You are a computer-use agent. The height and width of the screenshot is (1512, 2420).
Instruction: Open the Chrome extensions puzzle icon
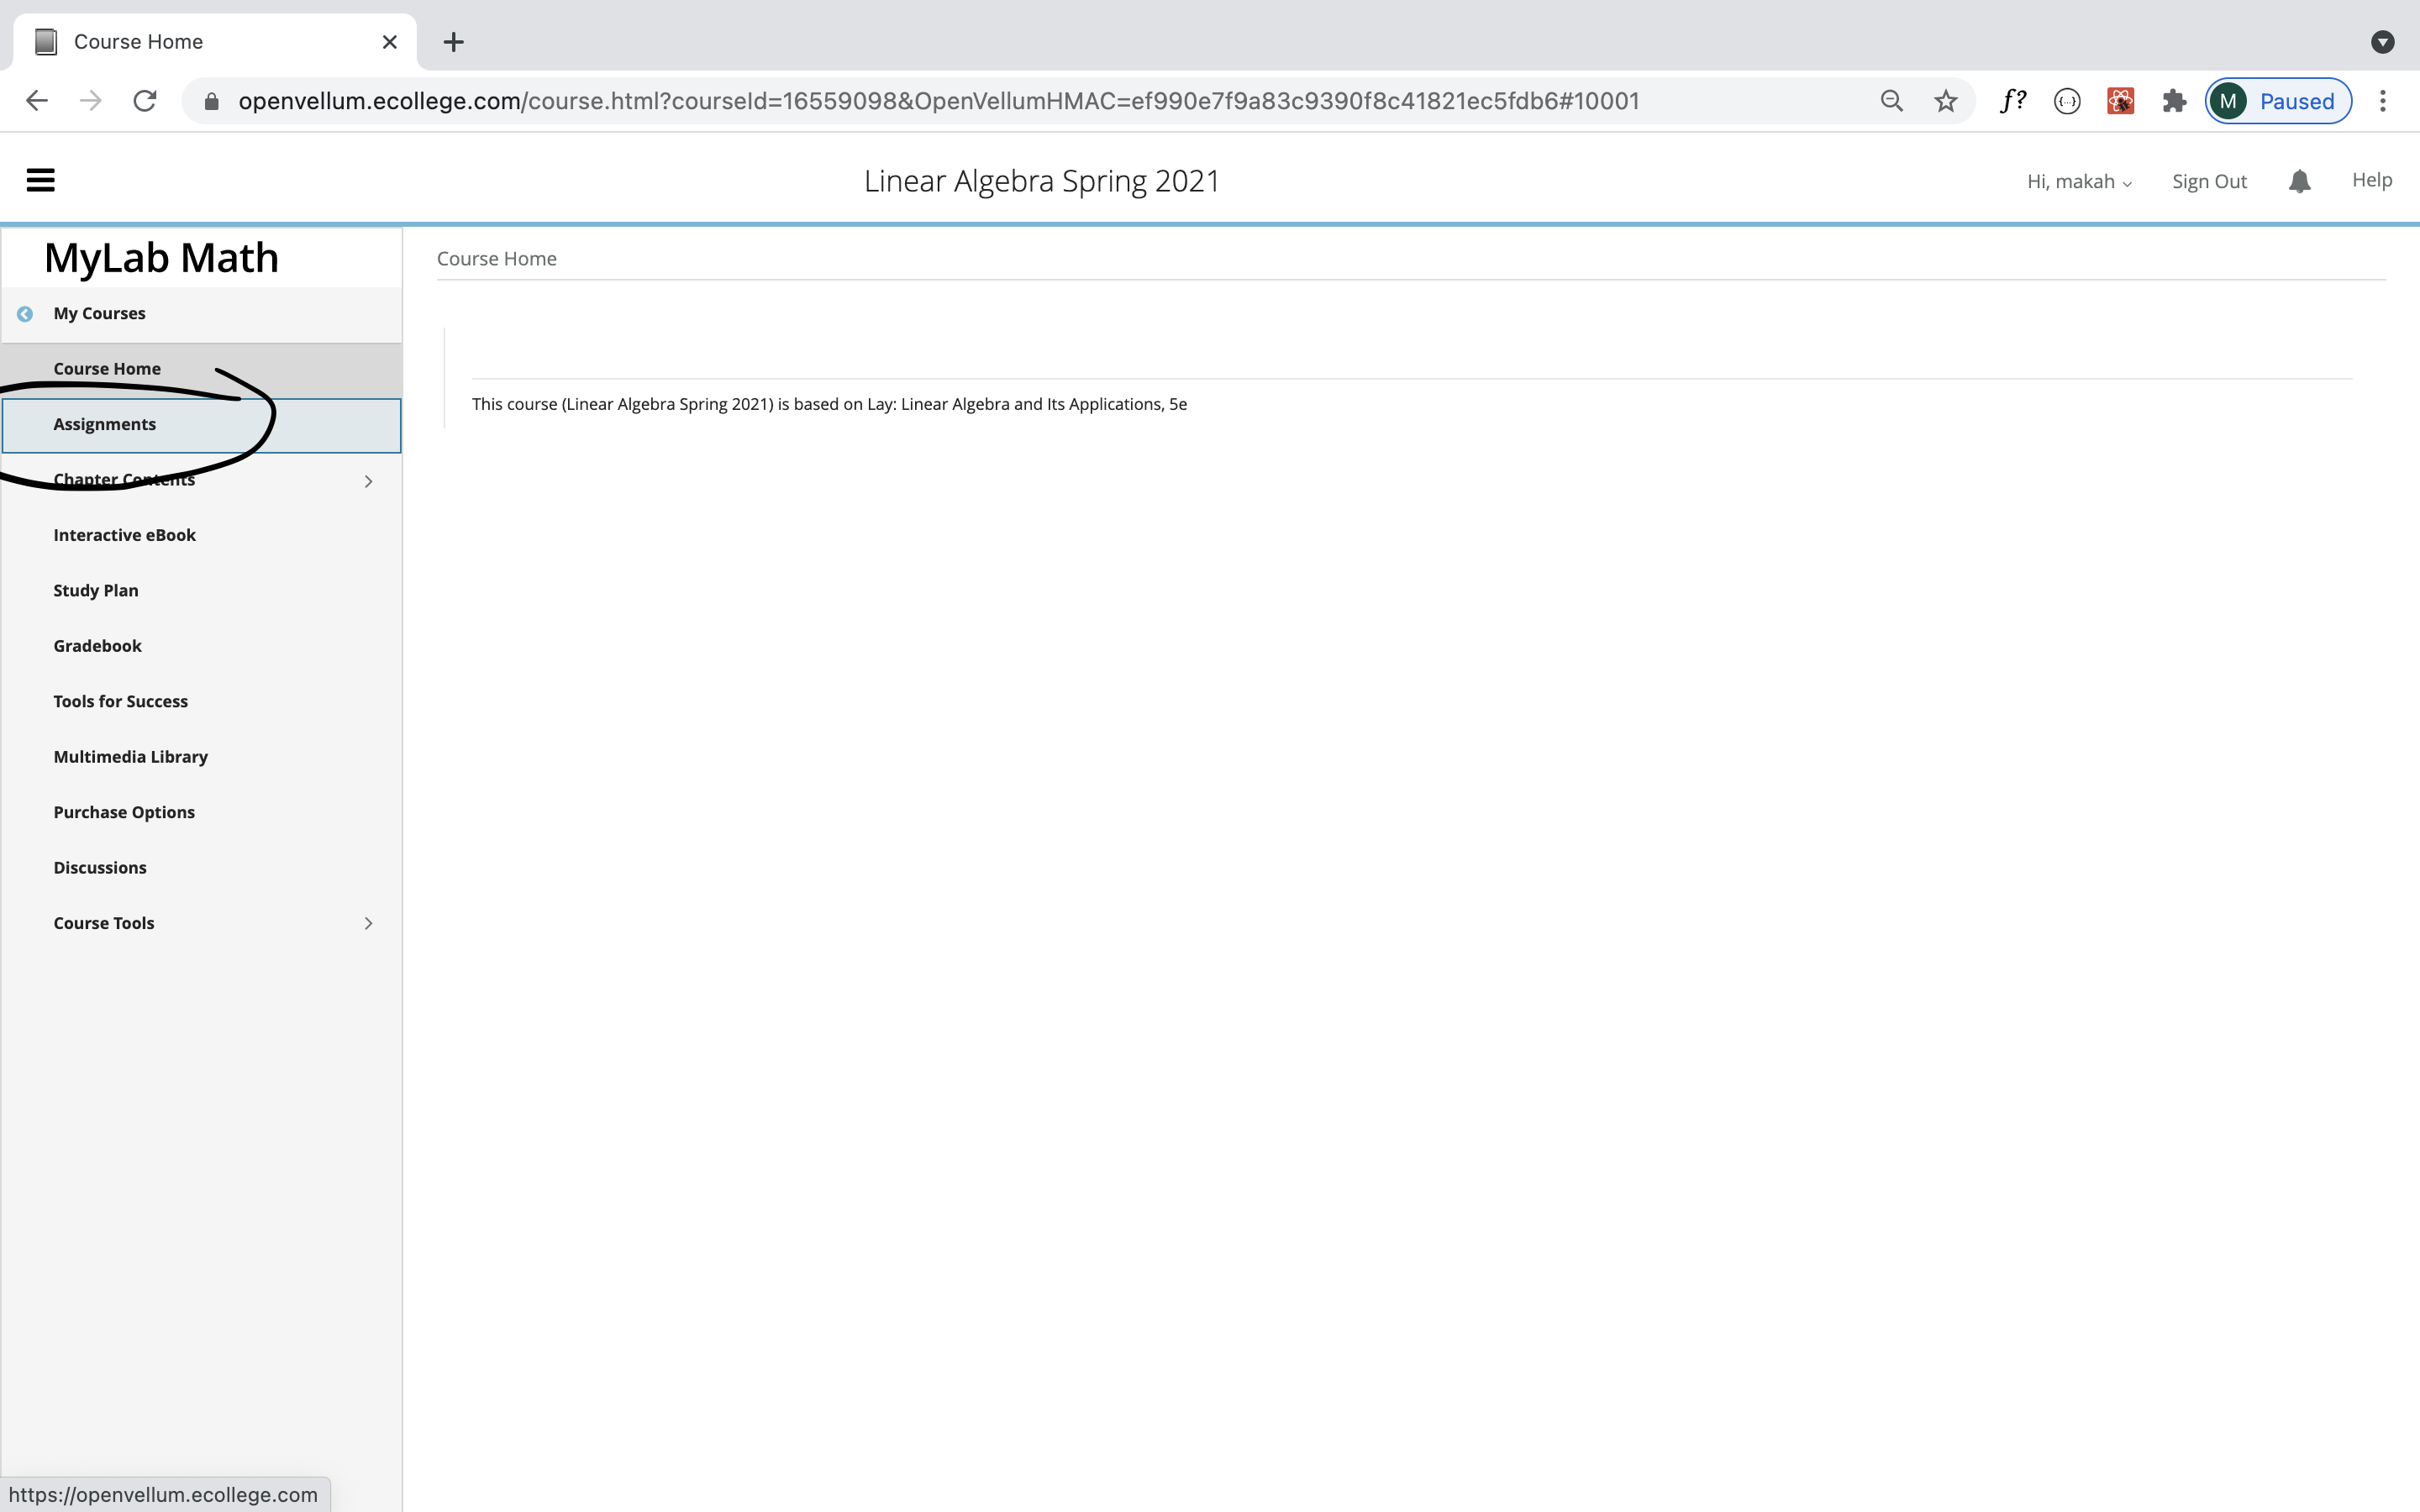2173,101
